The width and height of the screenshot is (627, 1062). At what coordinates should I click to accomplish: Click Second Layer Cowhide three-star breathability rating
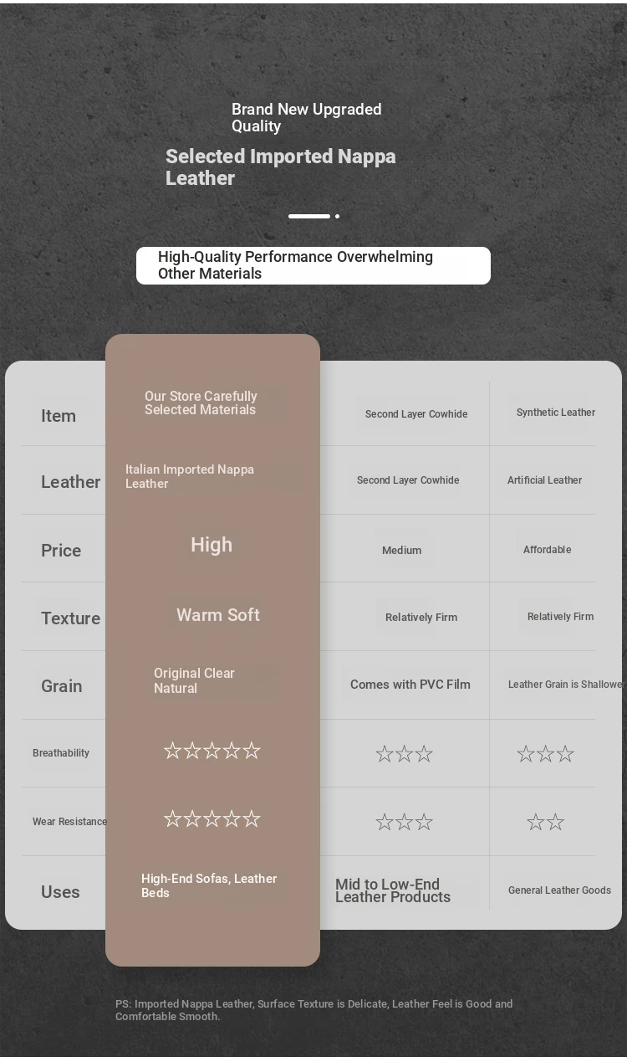coord(404,754)
